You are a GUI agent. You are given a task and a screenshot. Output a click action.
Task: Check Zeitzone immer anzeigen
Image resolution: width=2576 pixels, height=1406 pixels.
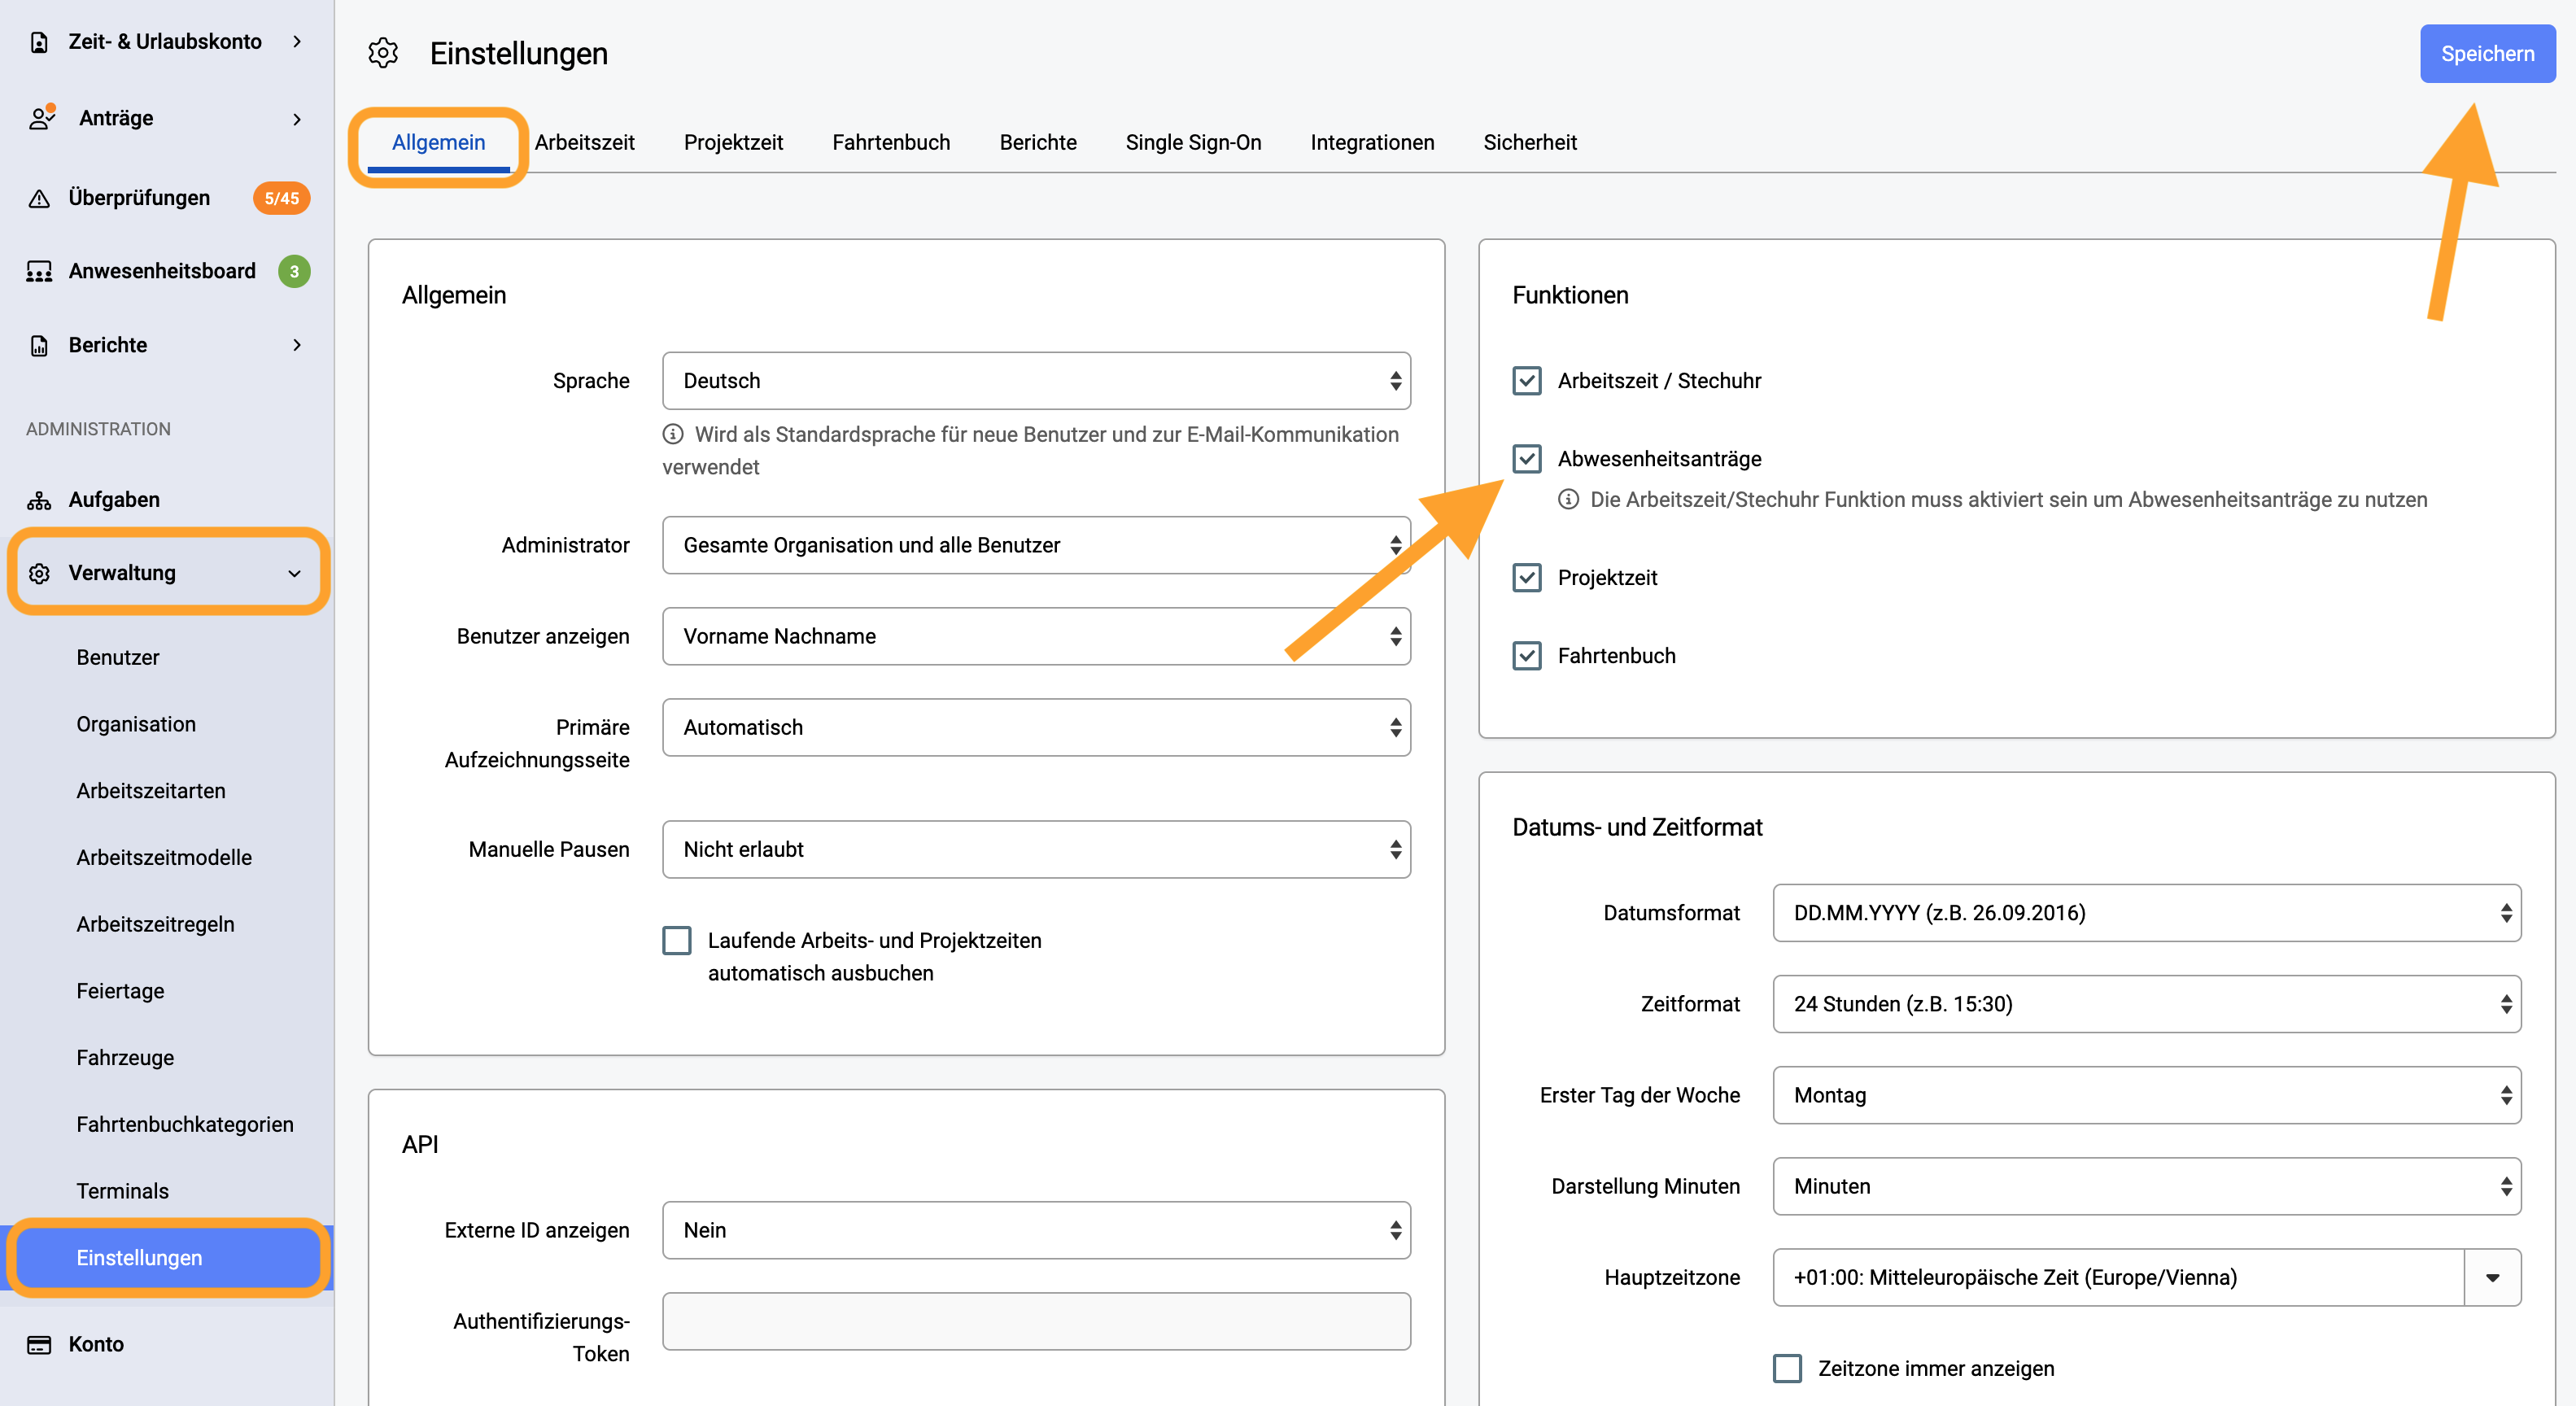[x=1787, y=1368]
